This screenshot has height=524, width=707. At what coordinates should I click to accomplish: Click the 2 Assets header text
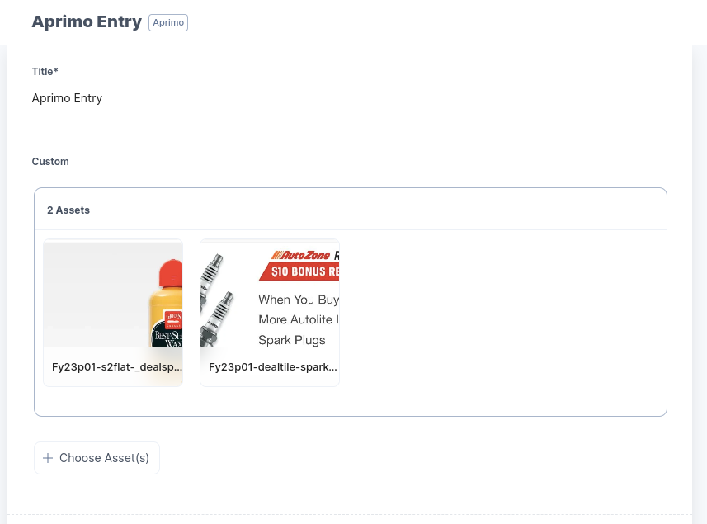point(68,210)
